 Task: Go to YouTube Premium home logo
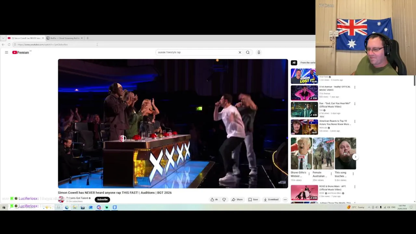click(x=21, y=52)
